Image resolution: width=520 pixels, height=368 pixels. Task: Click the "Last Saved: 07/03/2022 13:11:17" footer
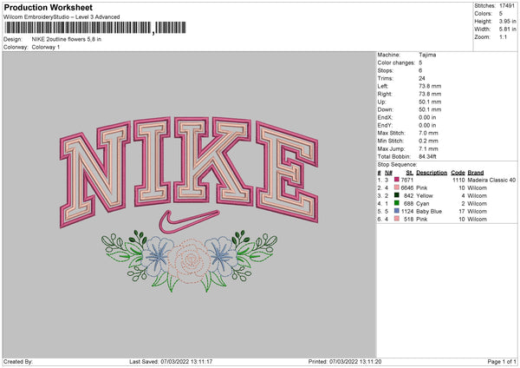171,361
